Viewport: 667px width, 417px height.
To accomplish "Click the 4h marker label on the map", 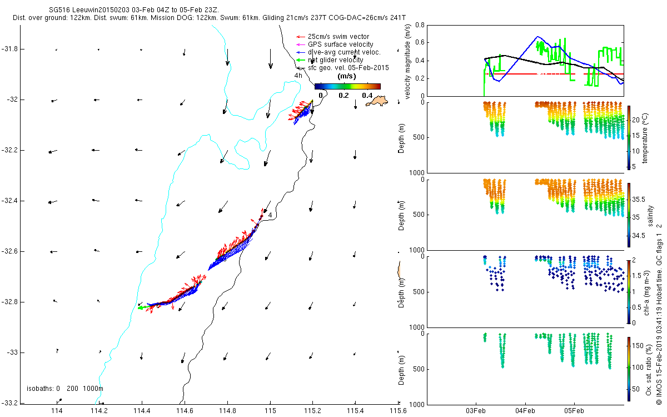I will [298, 76].
